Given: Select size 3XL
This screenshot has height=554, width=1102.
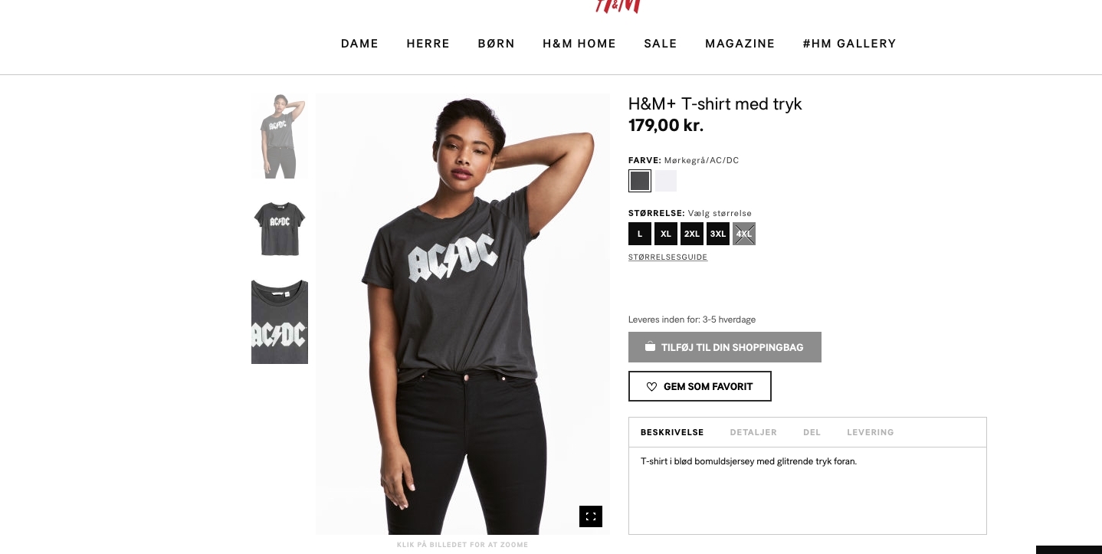Looking at the screenshot, I should (x=718, y=234).
